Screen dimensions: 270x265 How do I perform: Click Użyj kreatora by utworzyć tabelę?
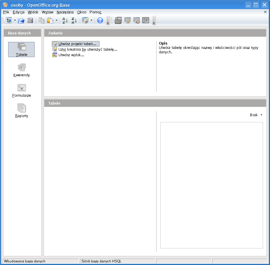tap(85, 50)
